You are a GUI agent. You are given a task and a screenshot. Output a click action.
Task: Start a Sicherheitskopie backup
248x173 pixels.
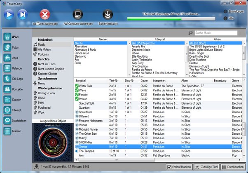(x=108, y=14)
